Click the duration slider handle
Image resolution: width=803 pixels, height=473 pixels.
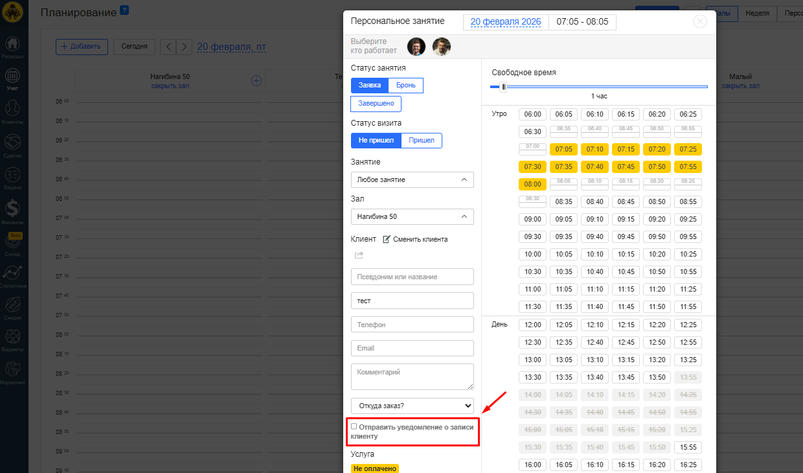coord(503,87)
